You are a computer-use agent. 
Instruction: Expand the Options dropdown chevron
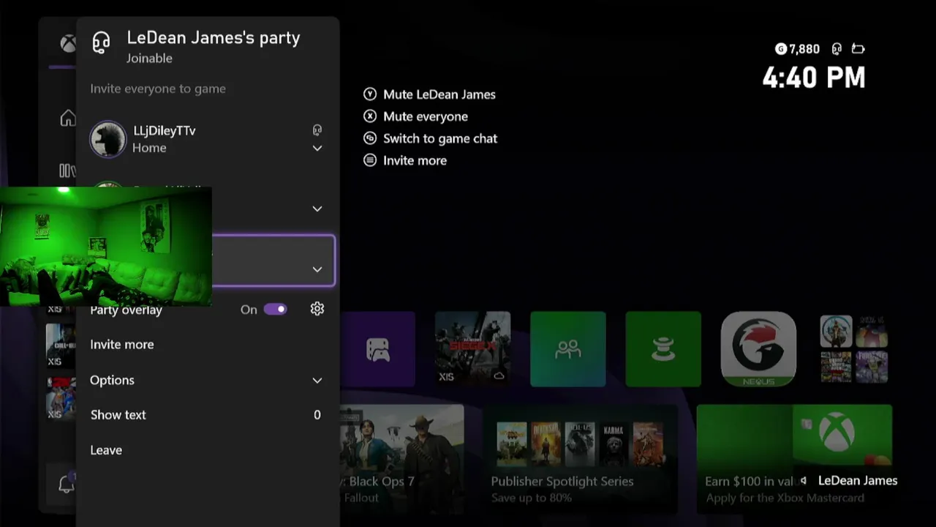tap(317, 381)
